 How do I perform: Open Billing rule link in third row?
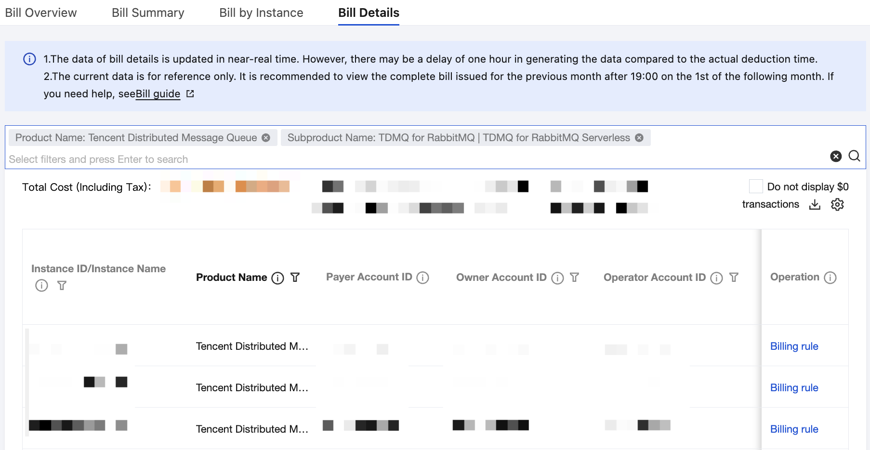[x=794, y=429]
